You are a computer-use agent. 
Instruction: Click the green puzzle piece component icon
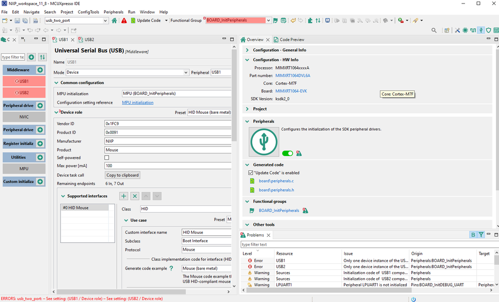point(310,20)
